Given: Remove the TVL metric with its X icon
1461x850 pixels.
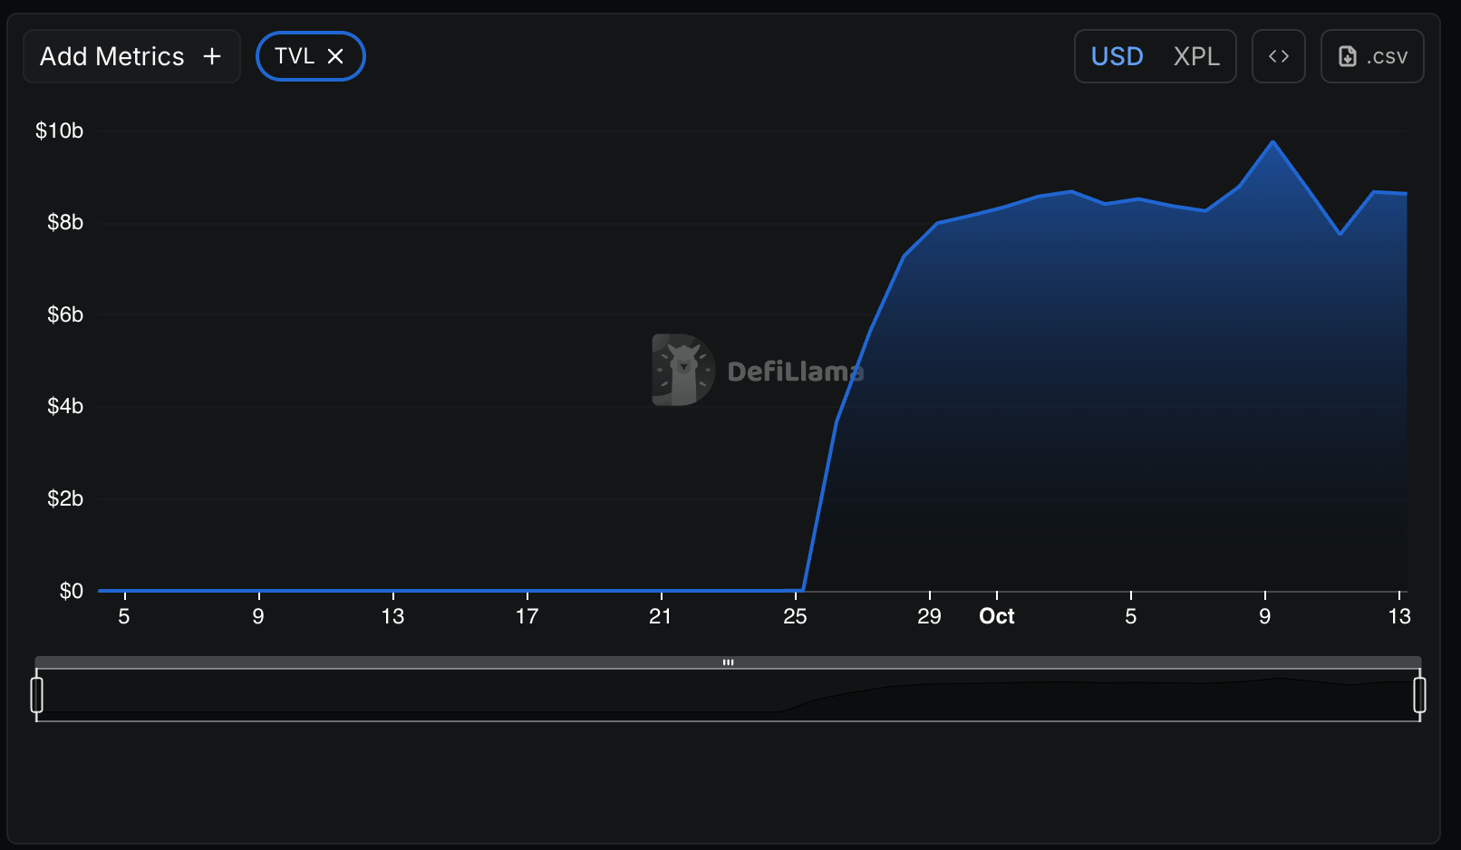Looking at the screenshot, I should [335, 56].
